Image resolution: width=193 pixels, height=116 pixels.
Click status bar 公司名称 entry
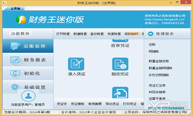click(155, 112)
